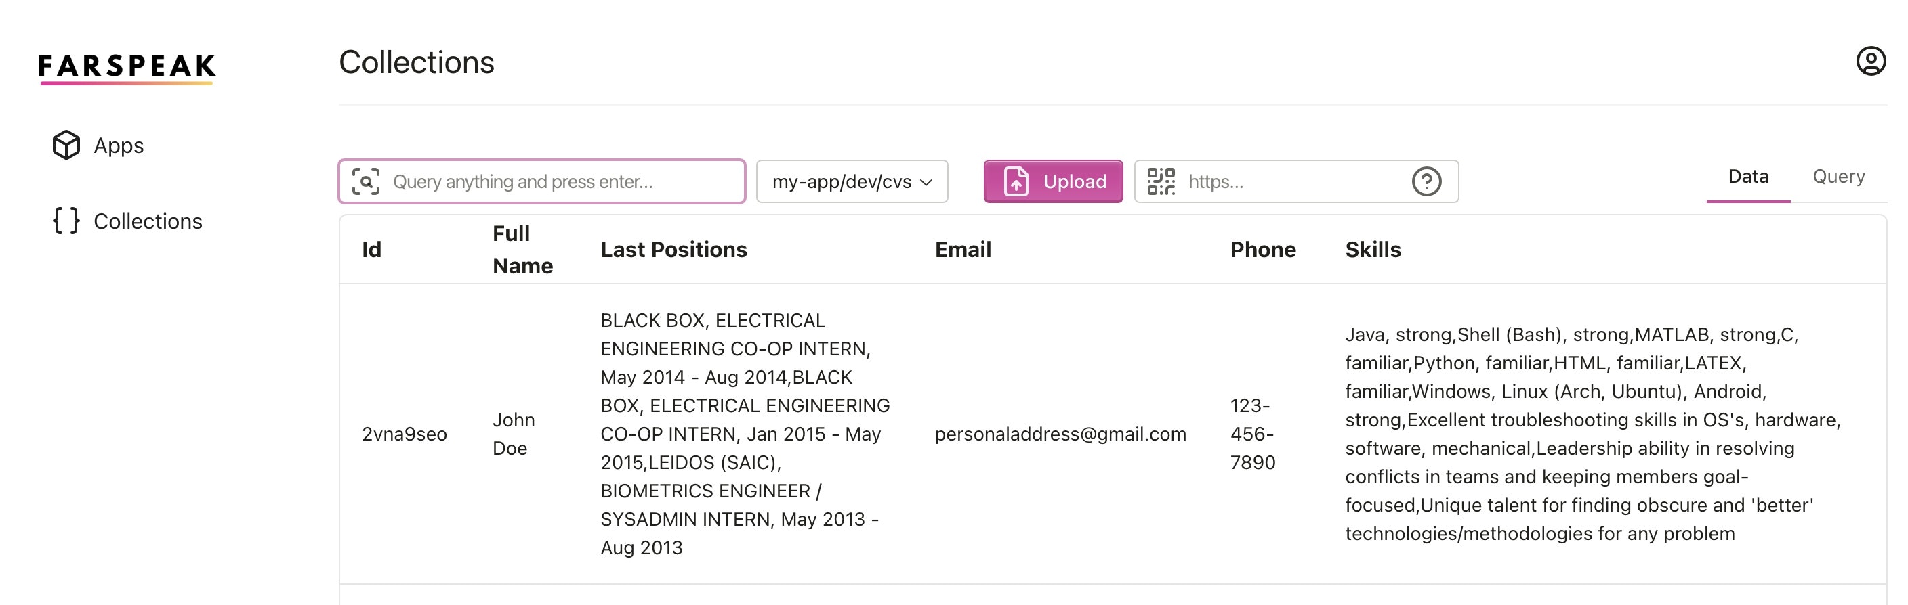1908x605 pixels.
Task: Click the Collections curly braces icon
Action: 66,221
